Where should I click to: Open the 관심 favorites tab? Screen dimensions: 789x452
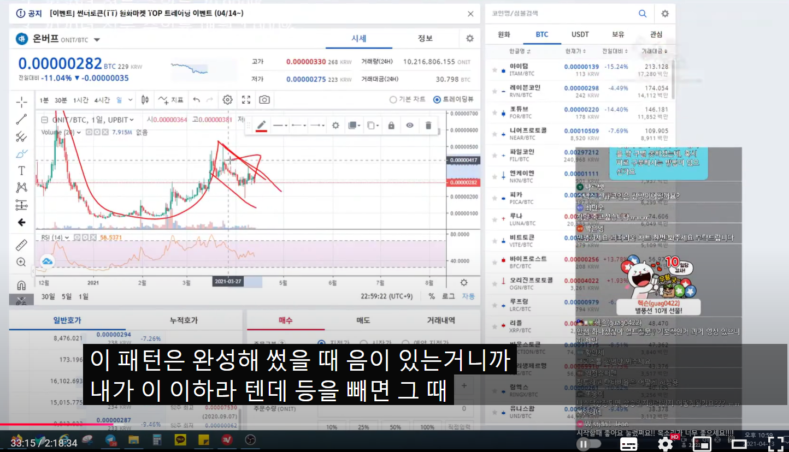click(656, 34)
